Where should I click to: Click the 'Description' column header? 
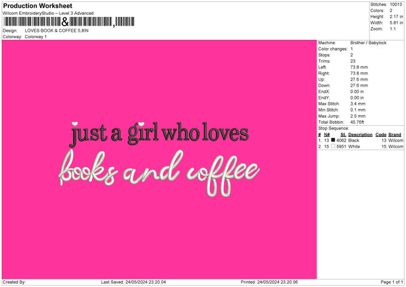click(x=360, y=135)
